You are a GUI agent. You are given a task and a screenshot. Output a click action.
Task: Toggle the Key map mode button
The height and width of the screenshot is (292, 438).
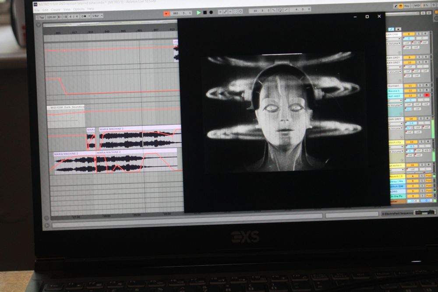pyautogui.click(x=407, y=6)
